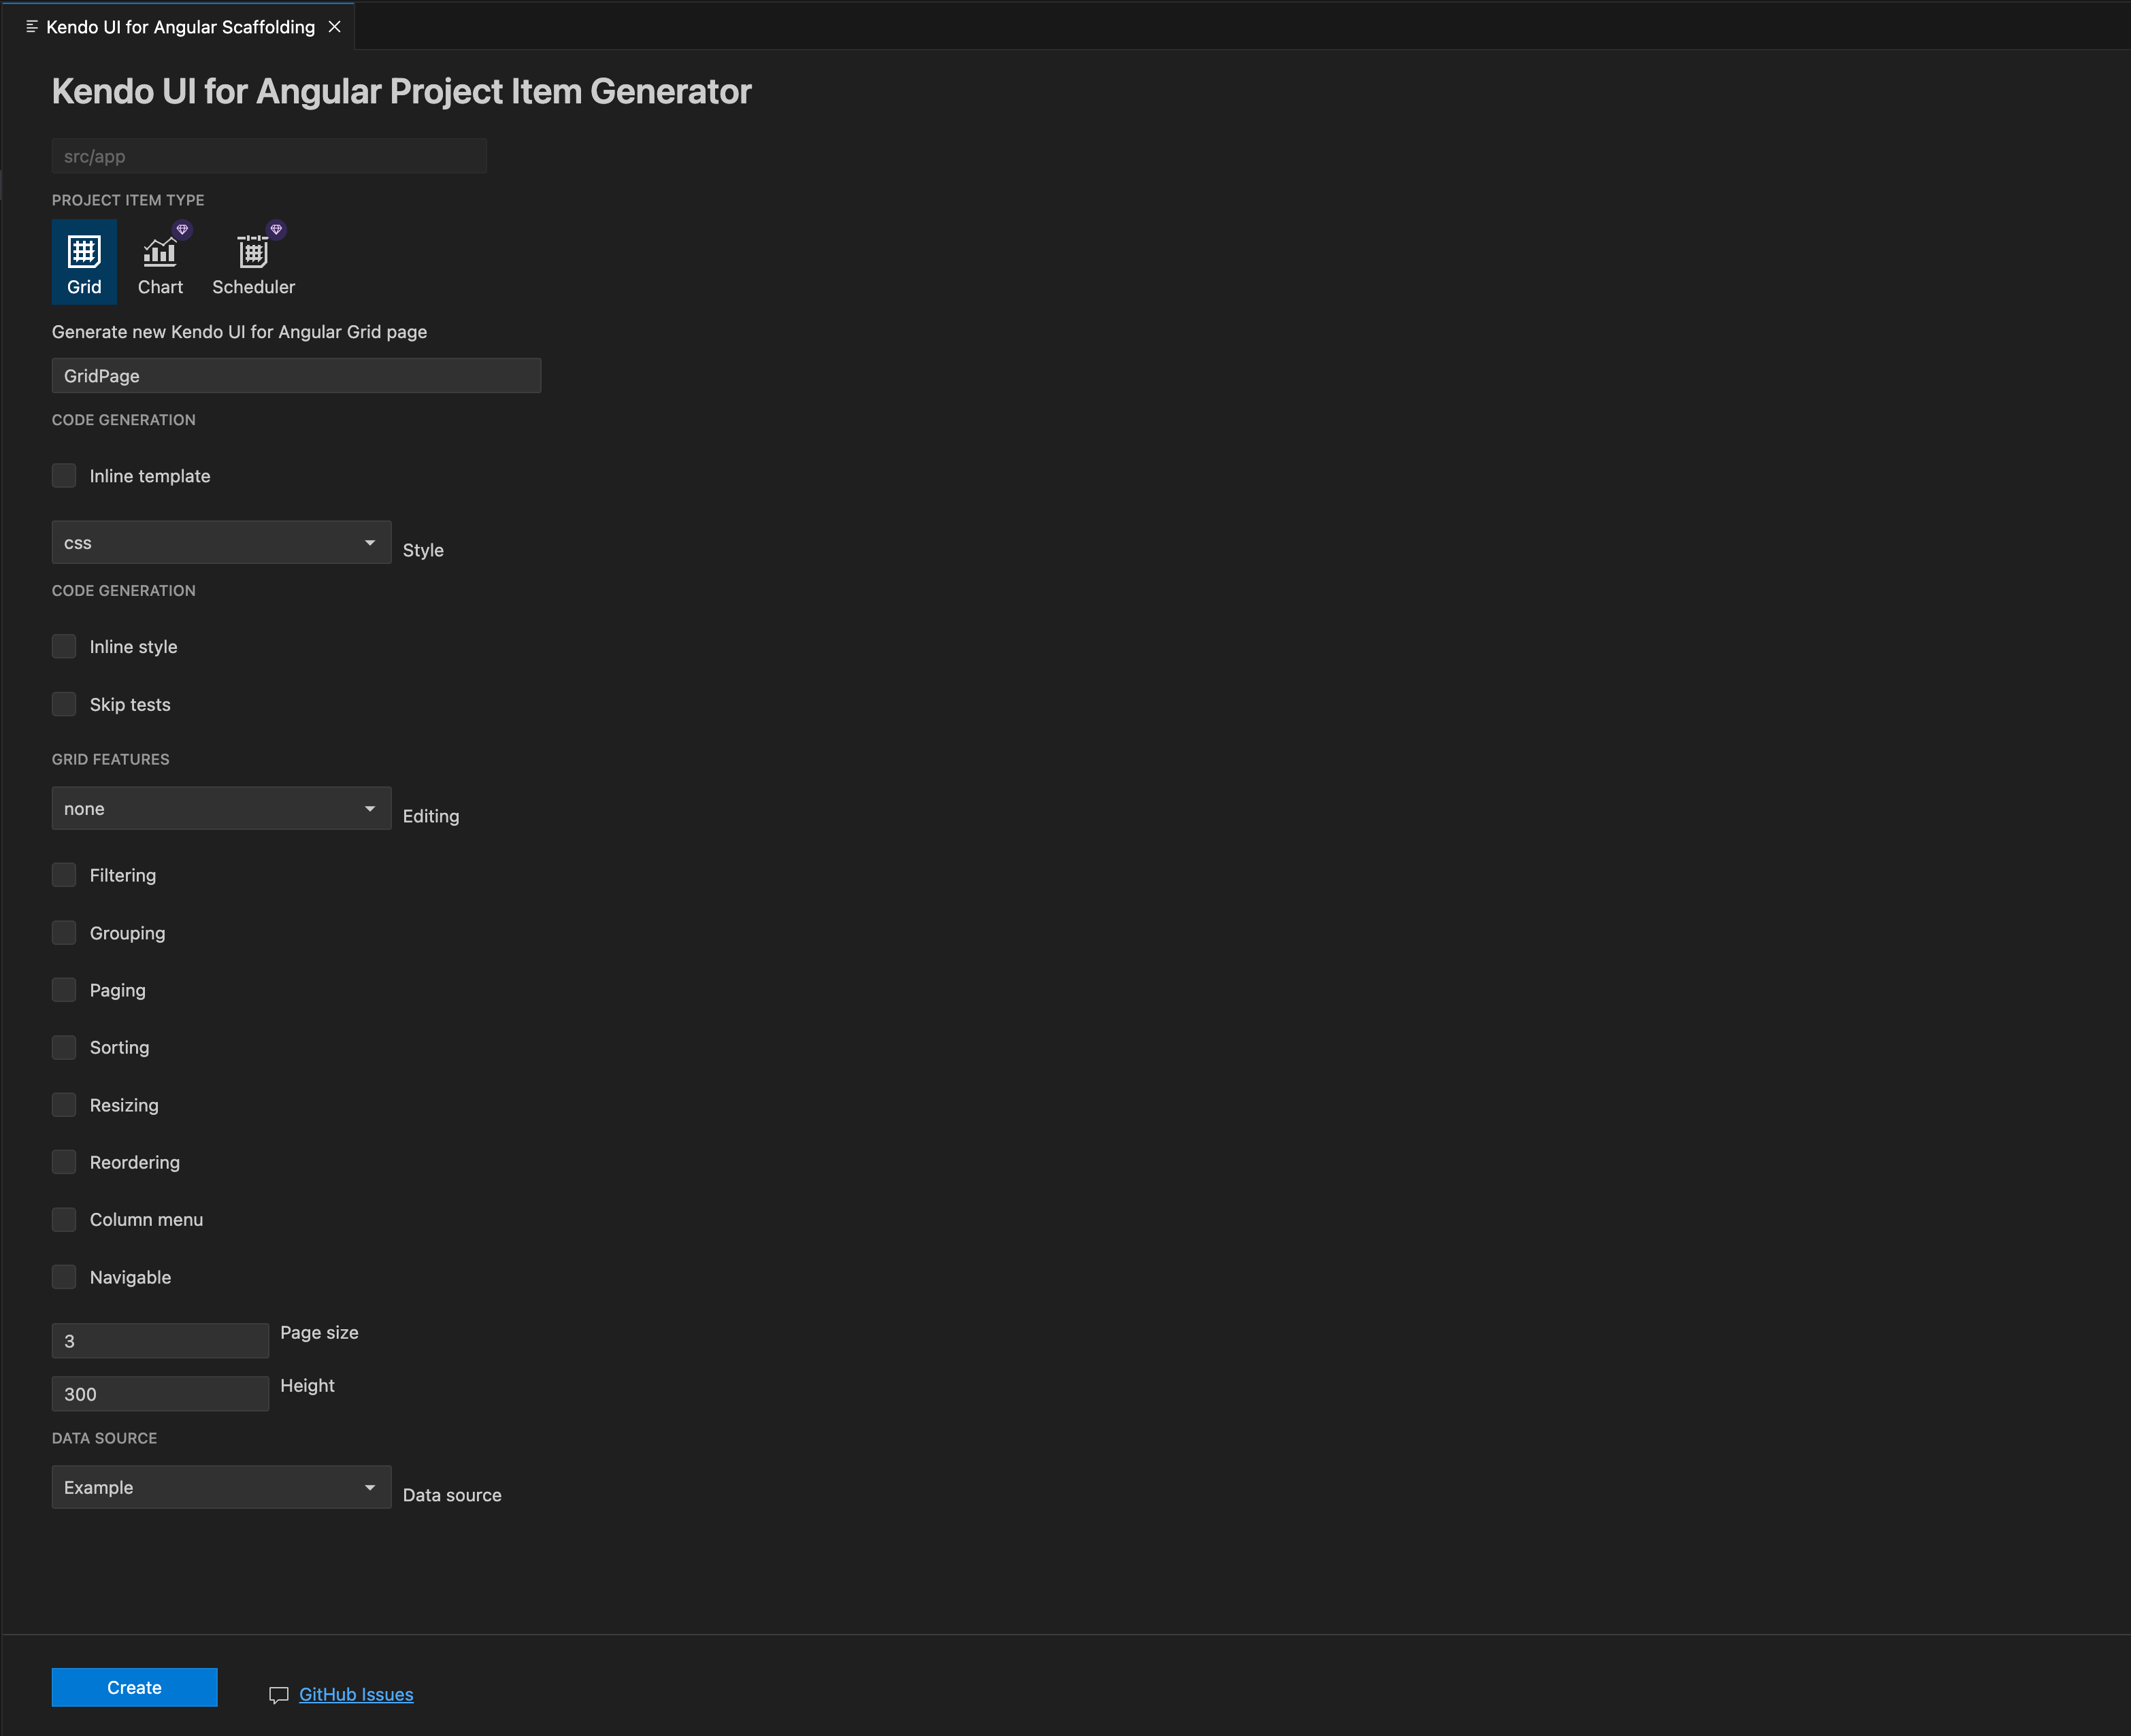
Task: Click the Height input showing 300
Action: coord(159,1392)
